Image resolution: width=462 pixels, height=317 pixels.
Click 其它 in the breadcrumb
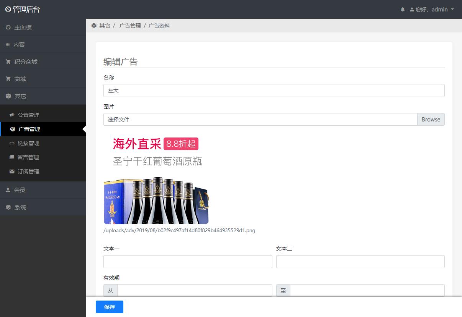click(x=105, y=26)
